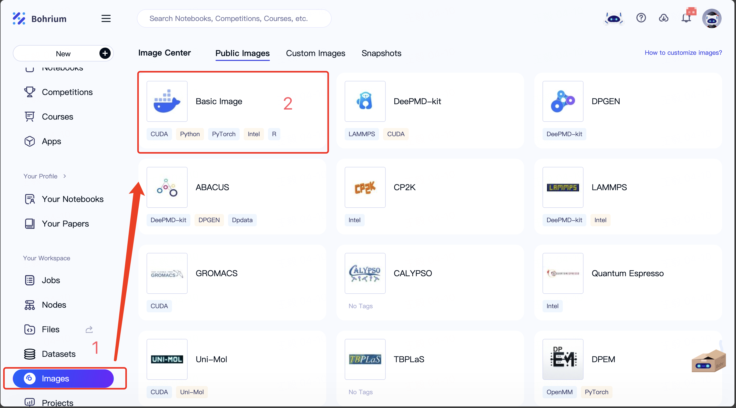Click the Files folder icon
This screenshot has width=736, height=408.
click(x=29, y=329)
